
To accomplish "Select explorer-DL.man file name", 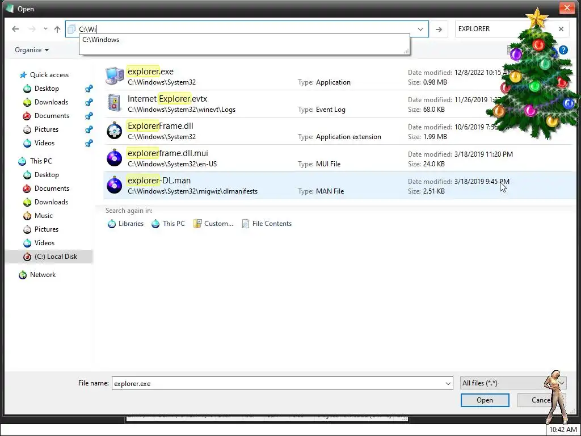I will 159,181.
